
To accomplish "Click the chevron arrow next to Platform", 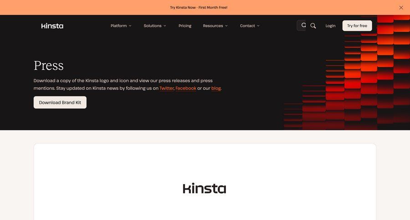I will 130,26.
